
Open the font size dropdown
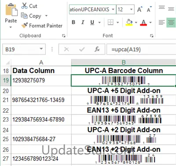point(132,10)
